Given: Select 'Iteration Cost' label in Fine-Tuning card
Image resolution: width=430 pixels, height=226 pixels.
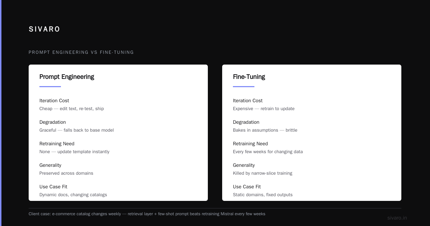Looking at the screenshot, I should 248,101.
